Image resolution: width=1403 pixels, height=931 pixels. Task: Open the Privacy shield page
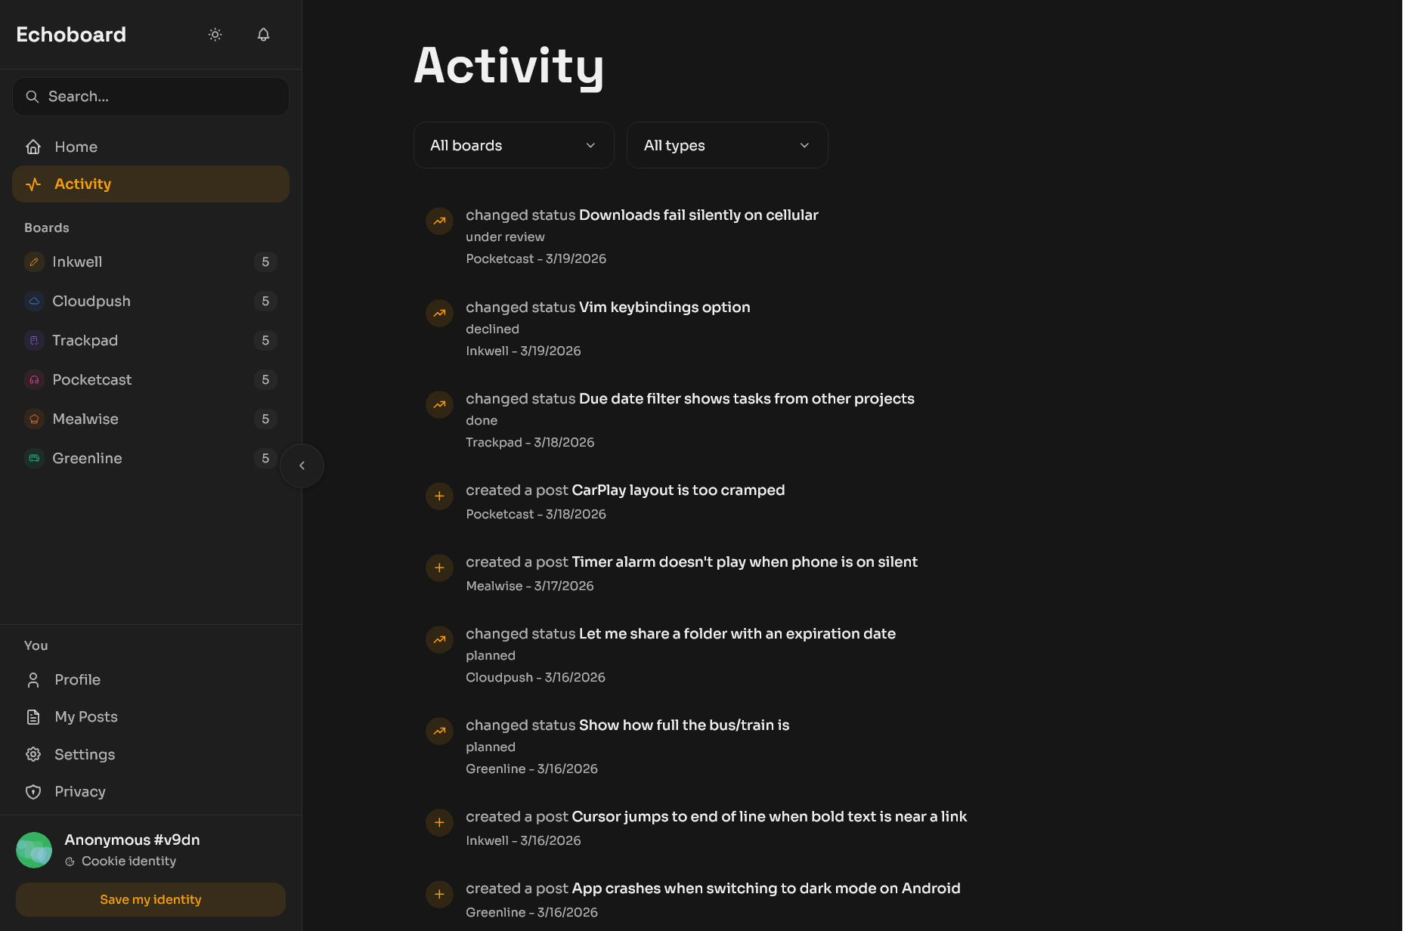click(79, 792)
